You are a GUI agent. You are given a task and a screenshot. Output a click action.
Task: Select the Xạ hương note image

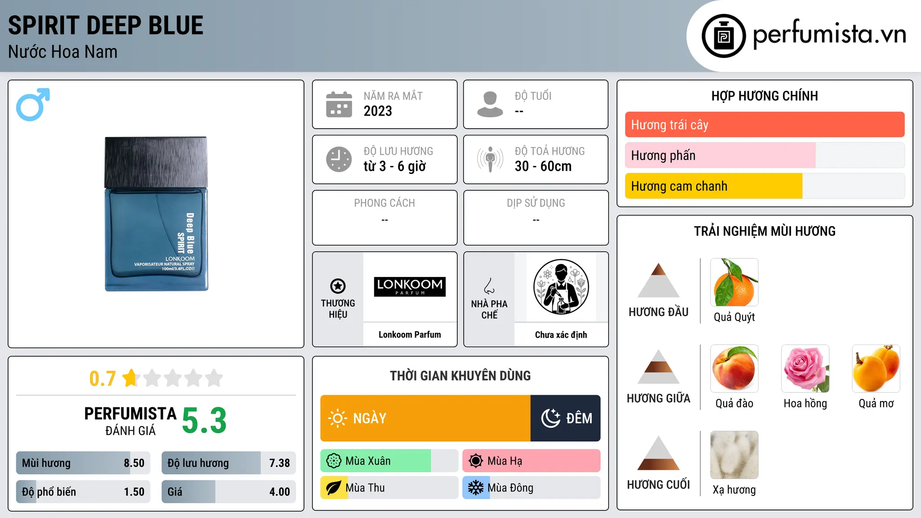(734, 455)
